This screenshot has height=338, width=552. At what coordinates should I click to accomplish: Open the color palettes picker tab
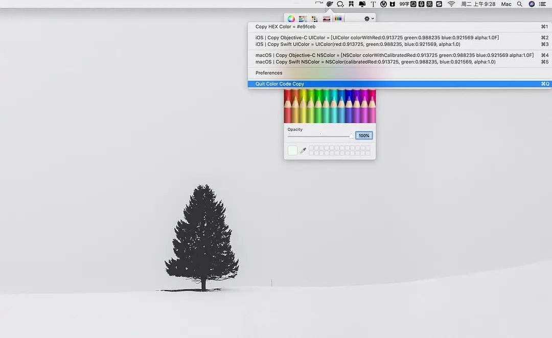click(x=315, y=19)
